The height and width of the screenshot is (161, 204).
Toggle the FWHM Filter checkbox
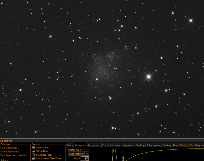[x=33, y=151]
